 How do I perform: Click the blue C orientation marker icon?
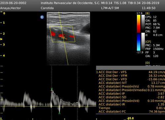pos(42,17)
